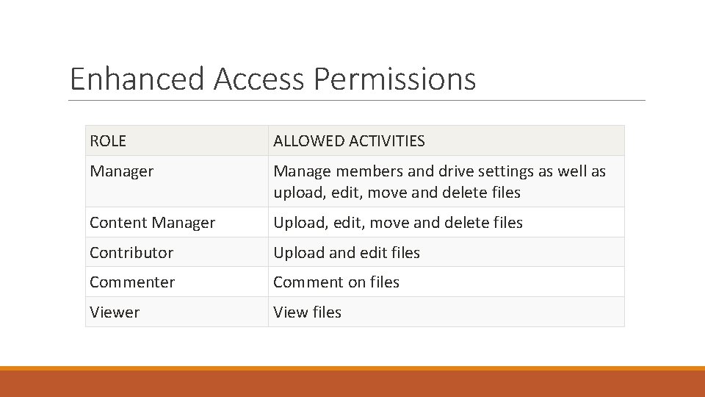Click the slide title Enhanced Access Permissions

pos(272,79)
